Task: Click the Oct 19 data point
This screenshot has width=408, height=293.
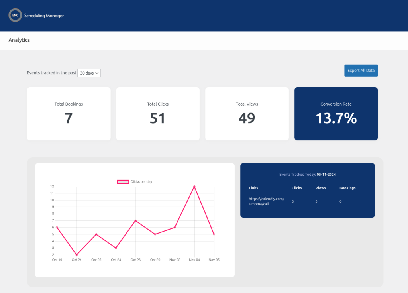Action: click(x=57, y=228)
